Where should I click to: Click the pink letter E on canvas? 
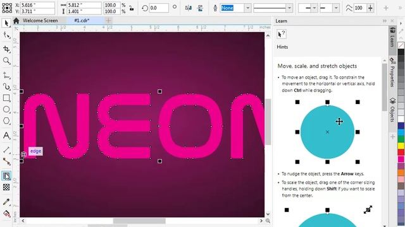pos(124,126)
